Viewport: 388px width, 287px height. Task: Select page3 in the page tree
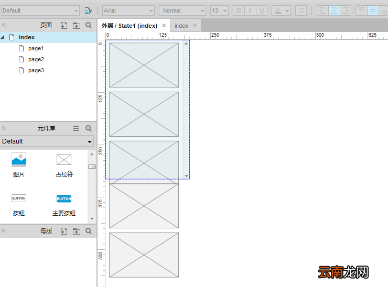pos(36,70)
